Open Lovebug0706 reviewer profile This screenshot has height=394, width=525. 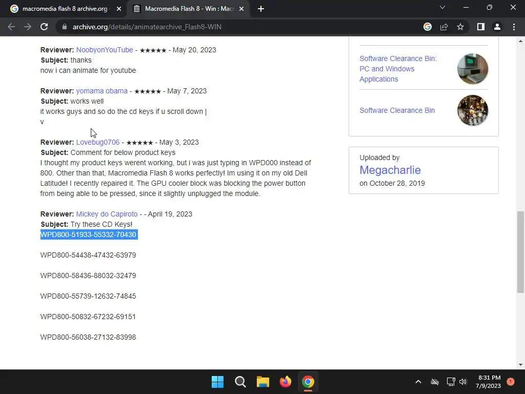[98, 143]
